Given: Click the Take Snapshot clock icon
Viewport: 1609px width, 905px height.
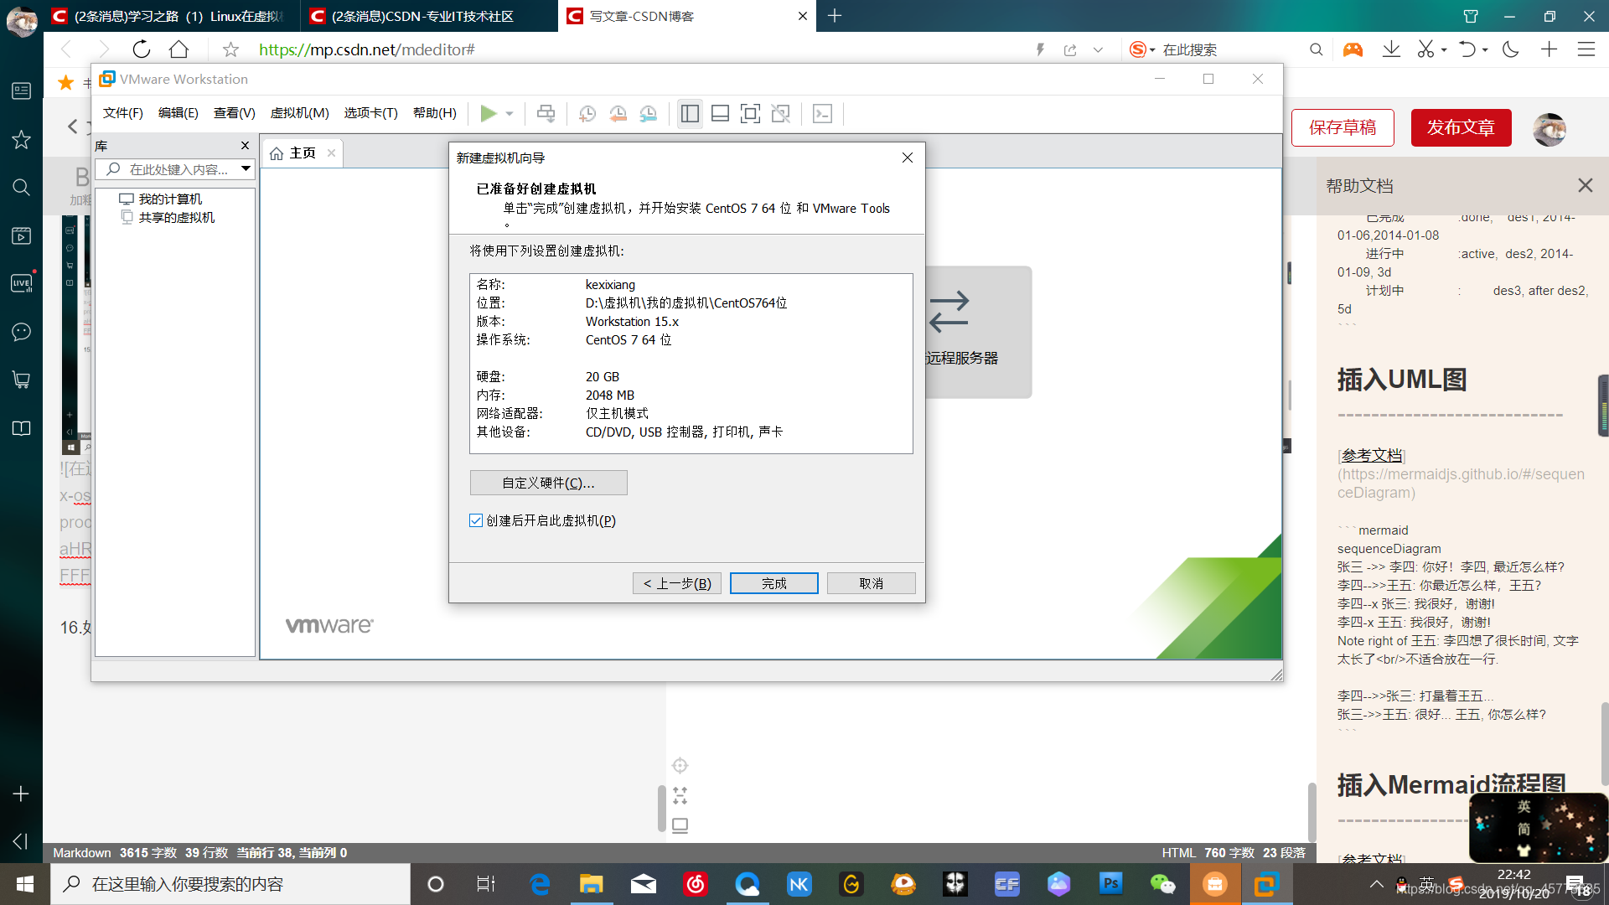Looking at the screenshot, I should tap(587, 113).
